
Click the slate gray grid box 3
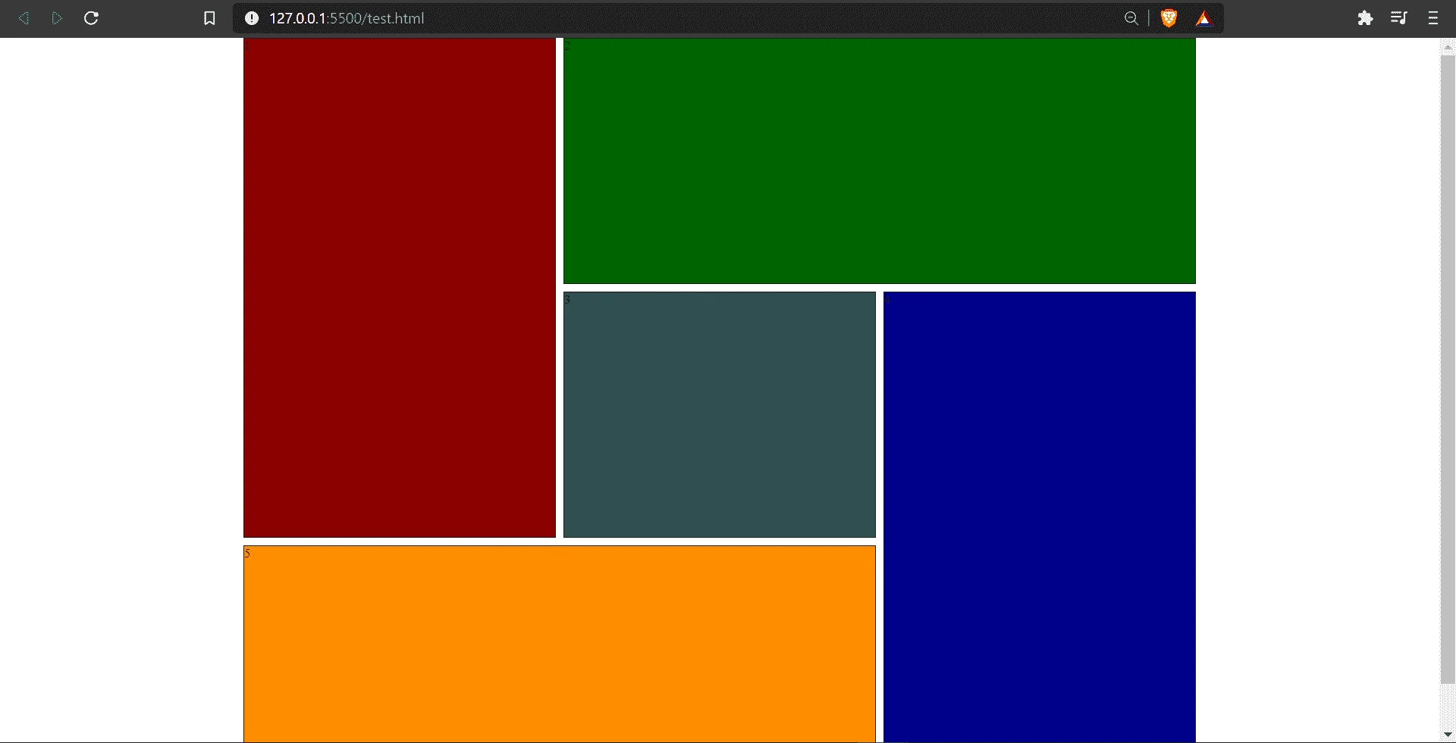(720, 415)
